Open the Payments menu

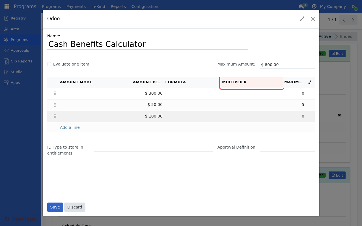[76, 6]
